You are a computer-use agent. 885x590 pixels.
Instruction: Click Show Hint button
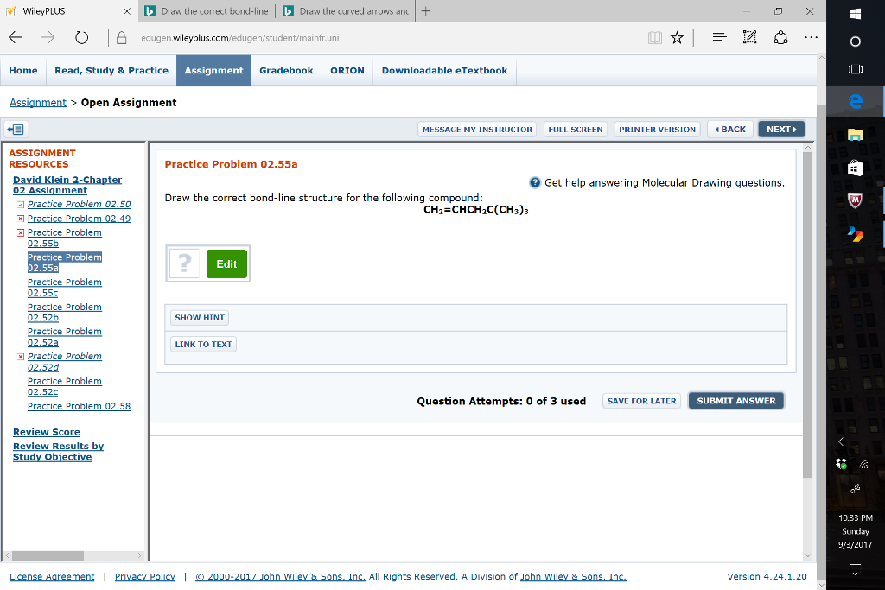(200, 318)
